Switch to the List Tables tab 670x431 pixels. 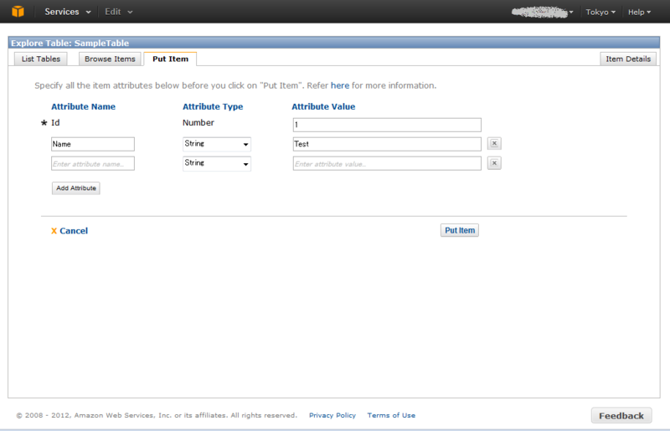[x=40, y=59]
